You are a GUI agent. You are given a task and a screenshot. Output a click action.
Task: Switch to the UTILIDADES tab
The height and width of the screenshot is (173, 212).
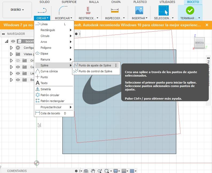pos(167,2)
